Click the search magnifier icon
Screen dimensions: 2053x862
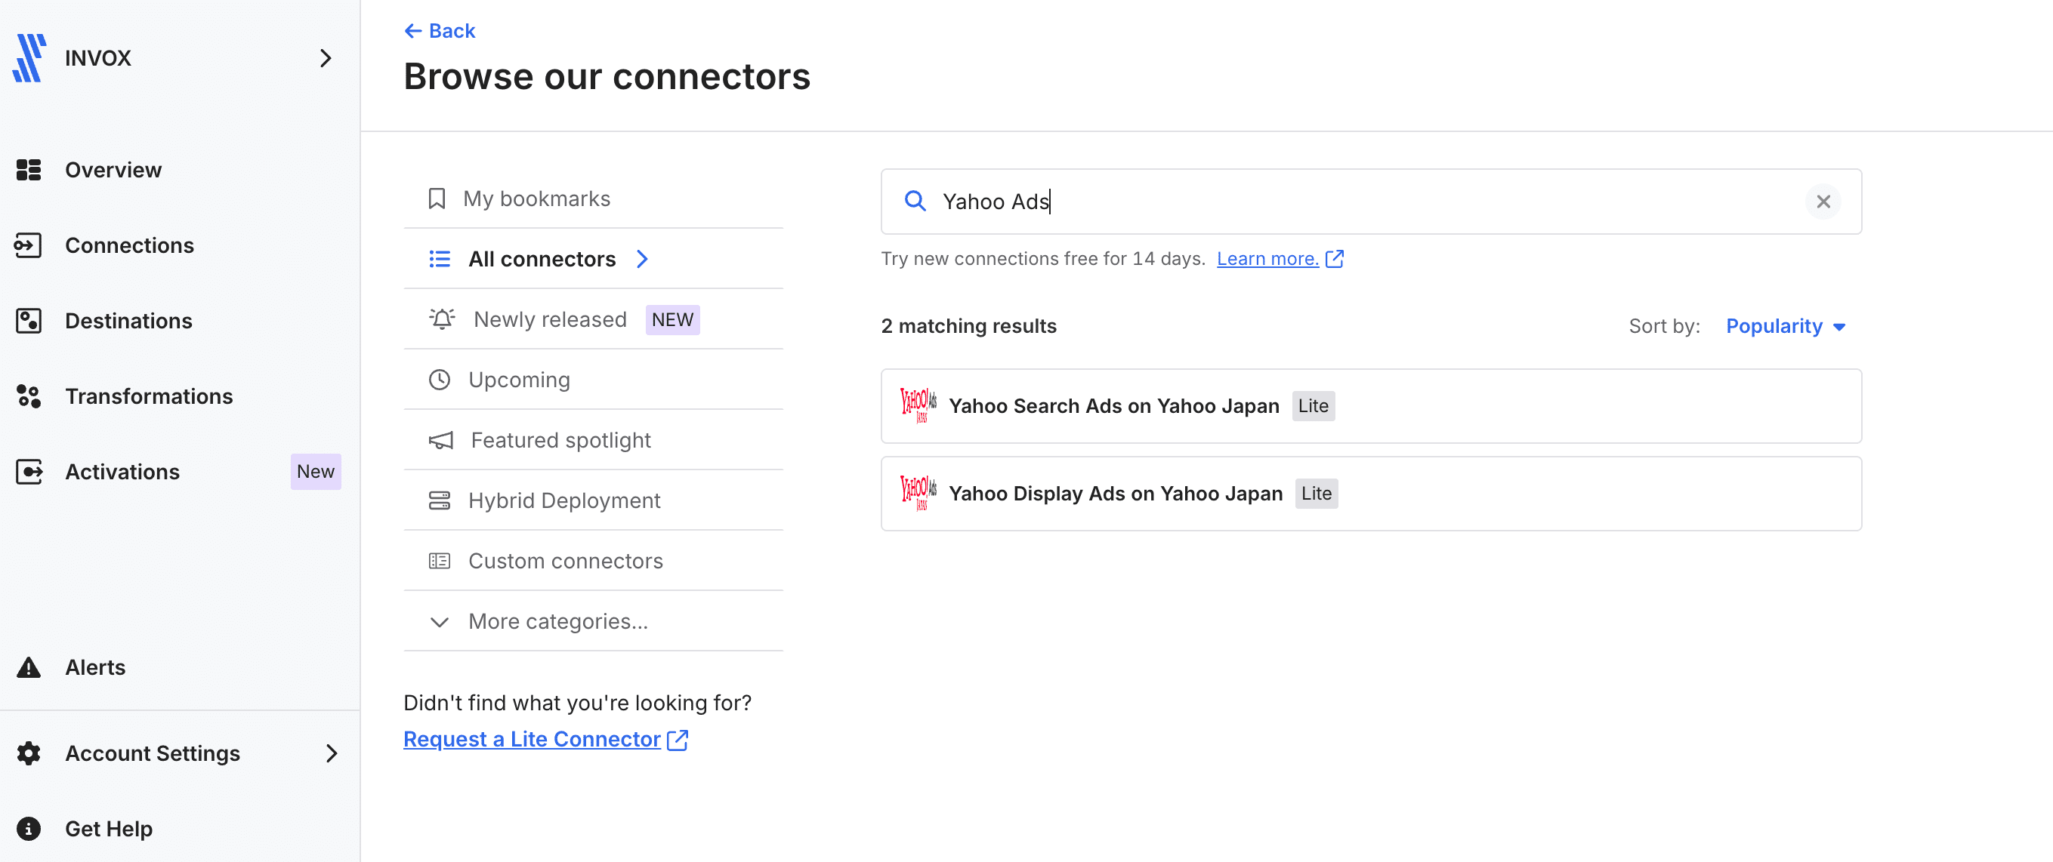pos(915,201)
